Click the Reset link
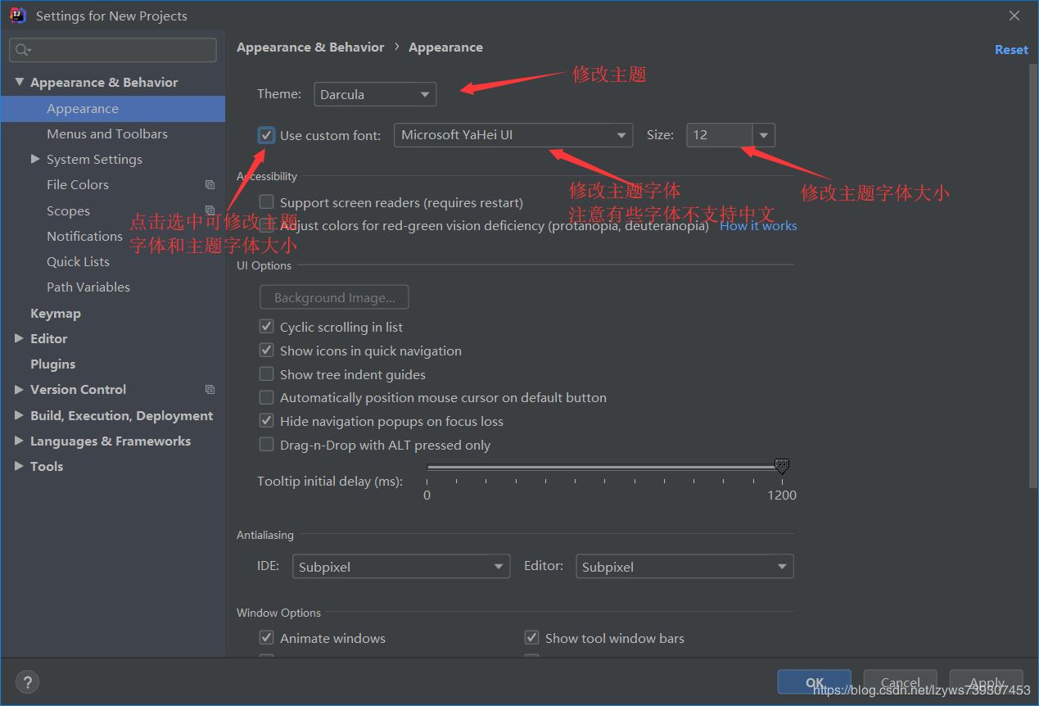 [x=1011, y=50]
